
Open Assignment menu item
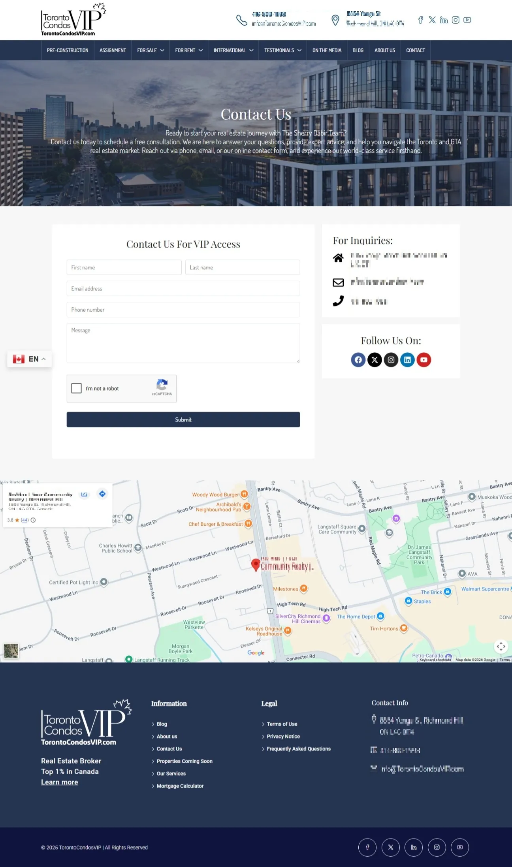click(x=113, y=50)
